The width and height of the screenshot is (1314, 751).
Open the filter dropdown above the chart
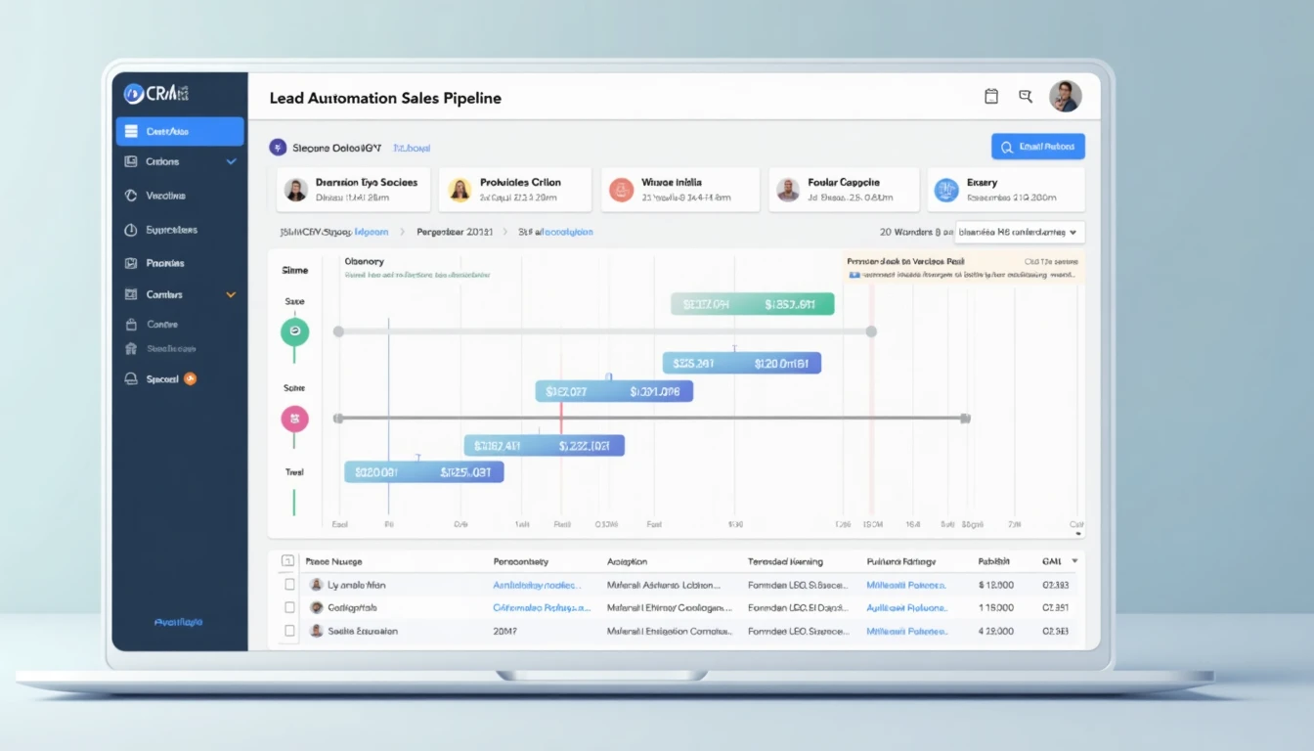point(1018,232)
